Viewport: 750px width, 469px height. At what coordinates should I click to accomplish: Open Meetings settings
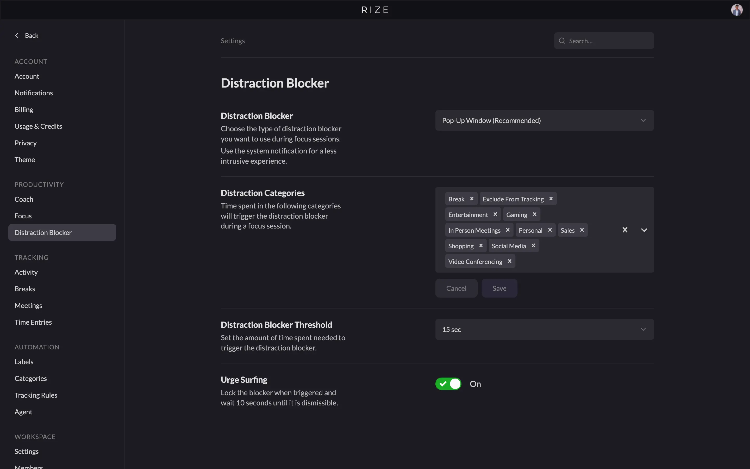click(28, 306)
